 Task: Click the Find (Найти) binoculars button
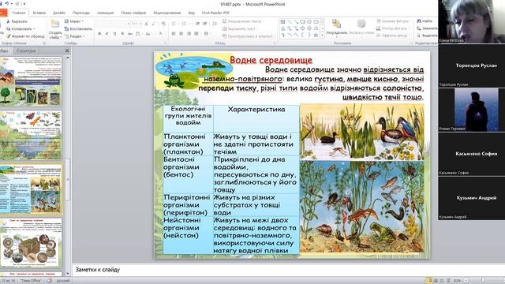[x=425, y=21]
